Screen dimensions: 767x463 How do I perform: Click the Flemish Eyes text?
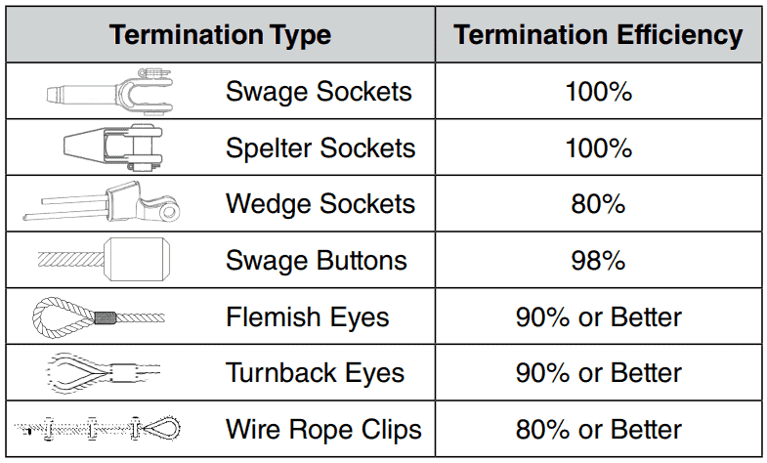[308, 316]
